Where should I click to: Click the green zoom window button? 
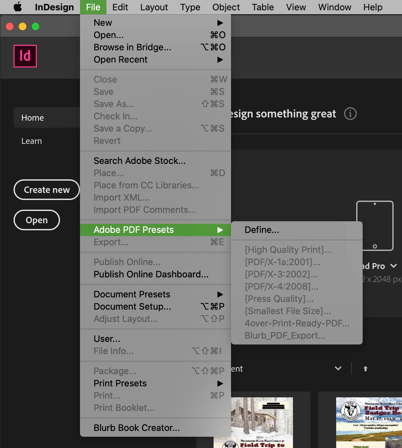pyautogui.click(x=35, y=26)
